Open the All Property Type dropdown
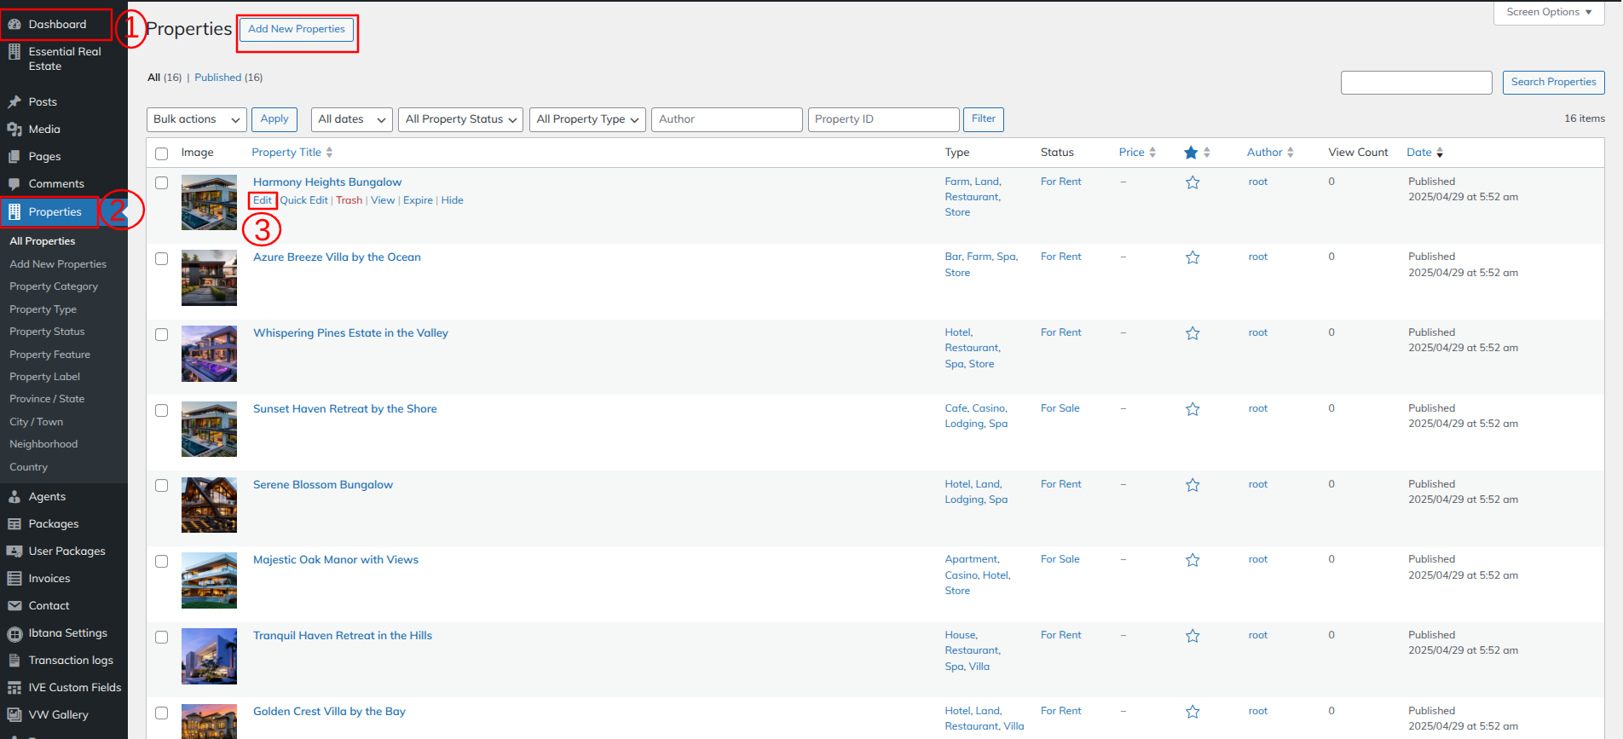 pyautogui.click(x=587, y=119)
